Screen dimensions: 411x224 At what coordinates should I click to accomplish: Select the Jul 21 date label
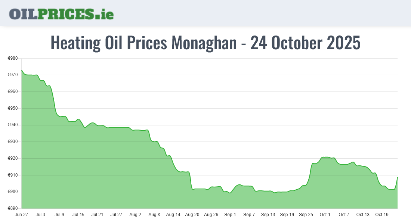[97, 215]
